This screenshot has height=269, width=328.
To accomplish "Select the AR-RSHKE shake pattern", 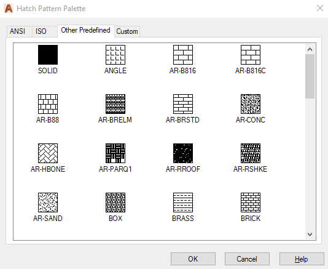I will tap(251, 153).
